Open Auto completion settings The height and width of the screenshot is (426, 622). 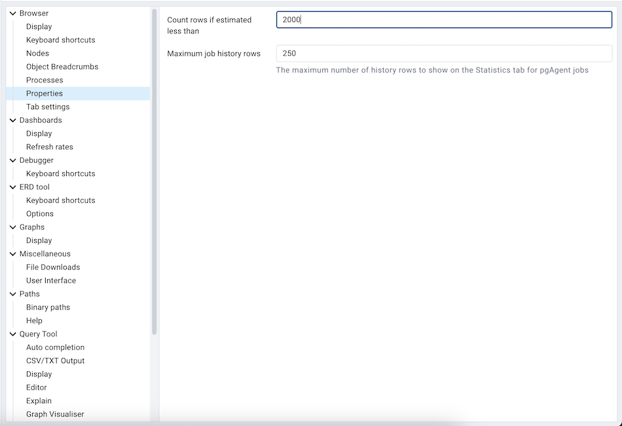(55, 347)
